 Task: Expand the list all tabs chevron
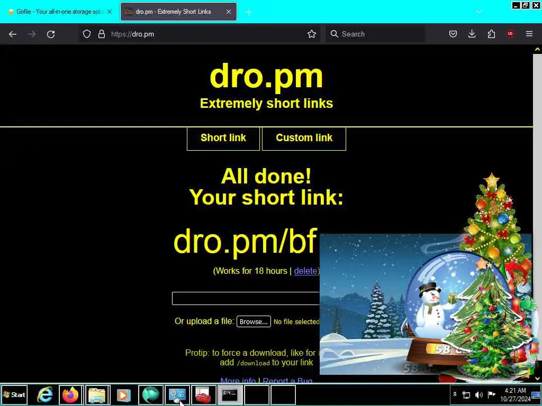pos(478,12)
